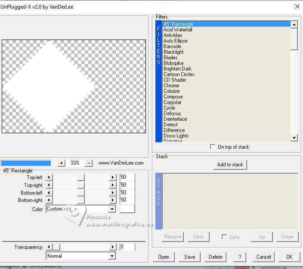Viewport: 303px width, 269px height.
Task: Cancel the filter dialog
Action: [x=263, y=257]
